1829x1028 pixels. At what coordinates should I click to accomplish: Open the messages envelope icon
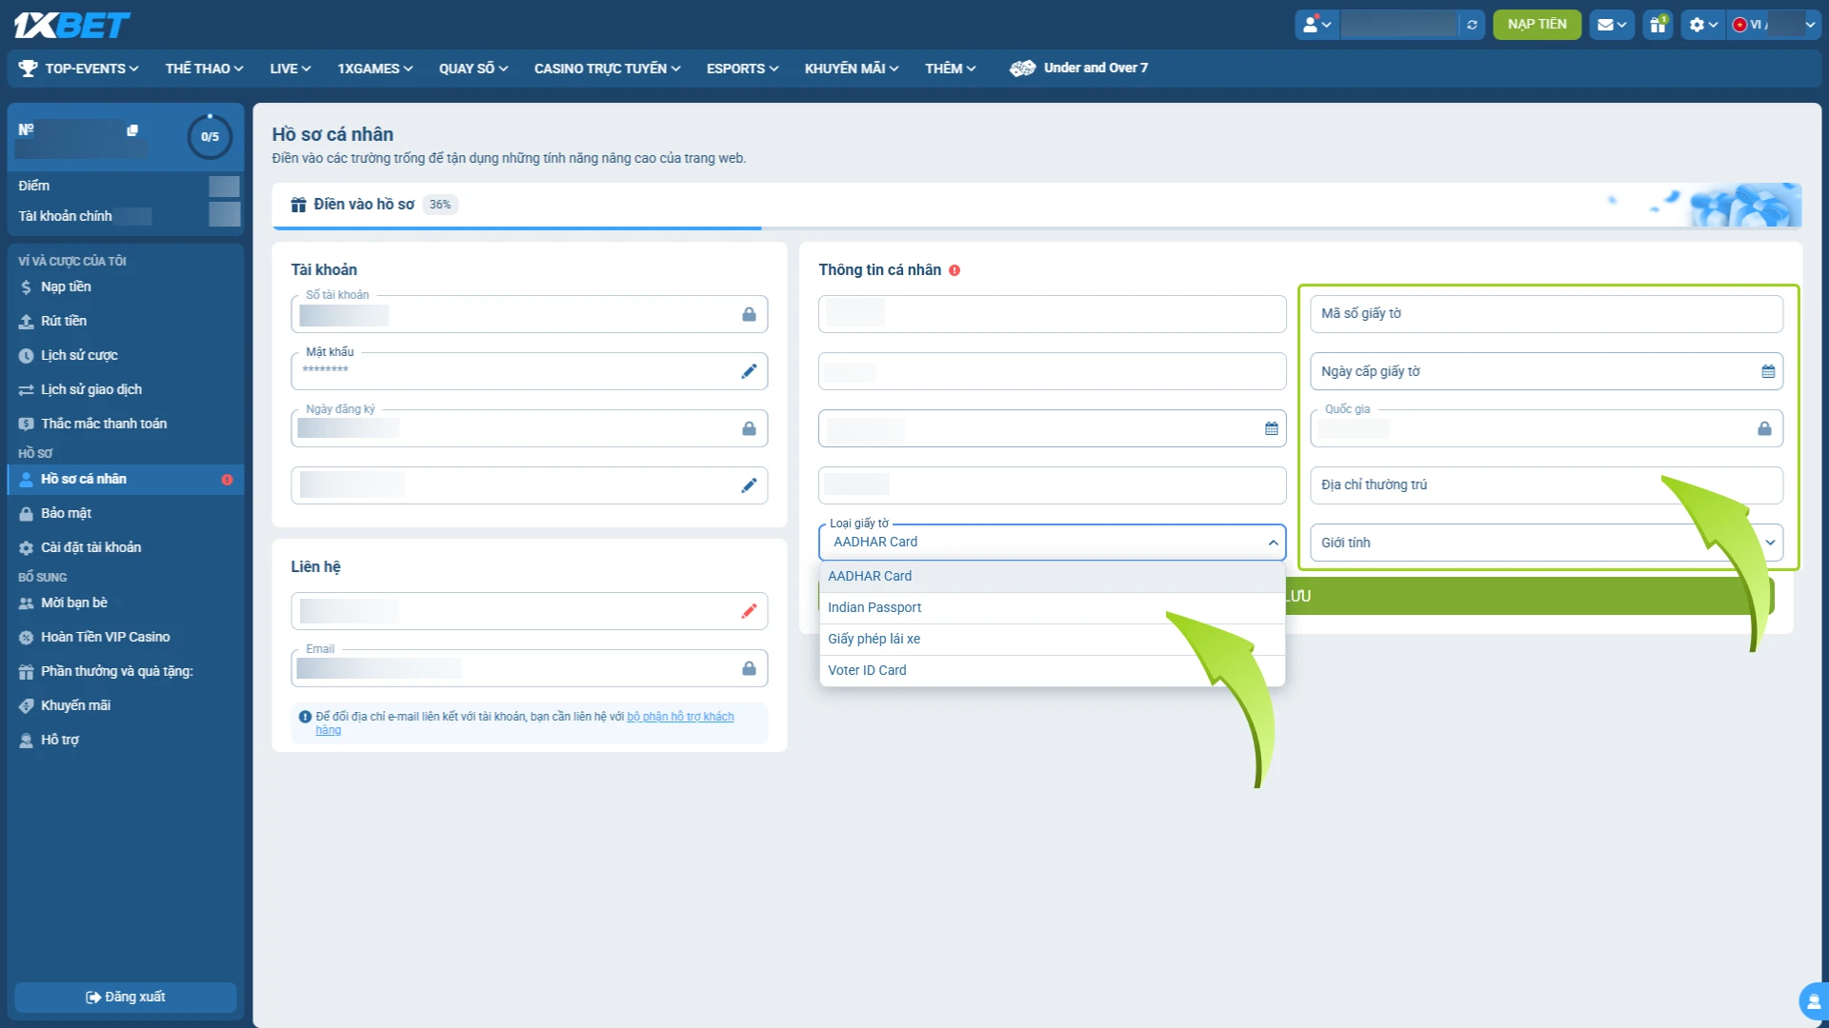pos(1611,25)
